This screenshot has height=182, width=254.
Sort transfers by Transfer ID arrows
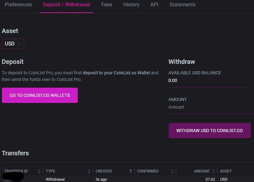pyautogui.click(x=39, y=171)
